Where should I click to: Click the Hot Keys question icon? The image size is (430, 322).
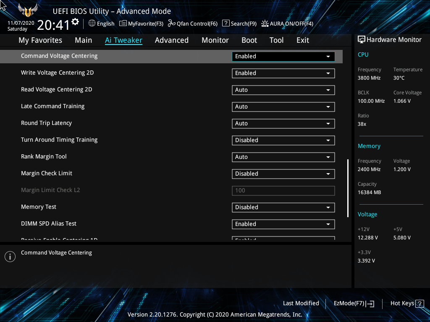coord(420,304)
